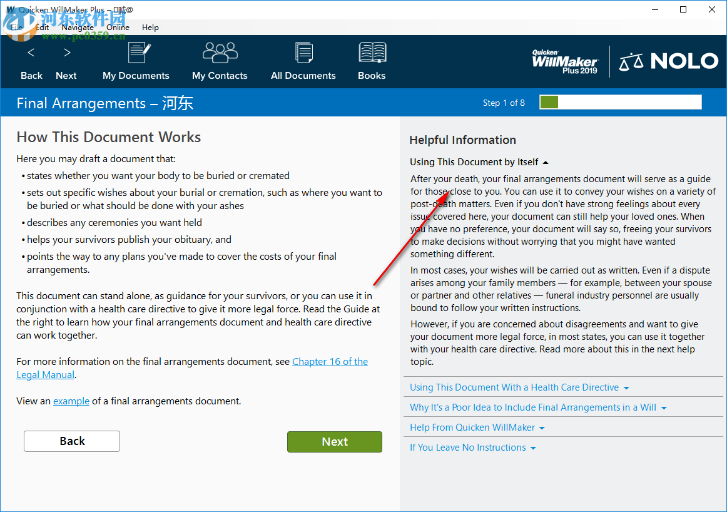Click the Nolo scales logo
Viewport: 727px width, 512px height.
pyautogui.click(x=669, y=61)
